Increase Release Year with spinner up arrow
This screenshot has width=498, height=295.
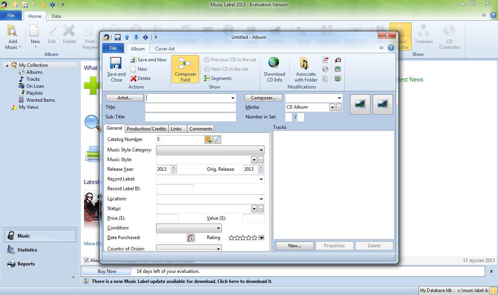[174, 167]
